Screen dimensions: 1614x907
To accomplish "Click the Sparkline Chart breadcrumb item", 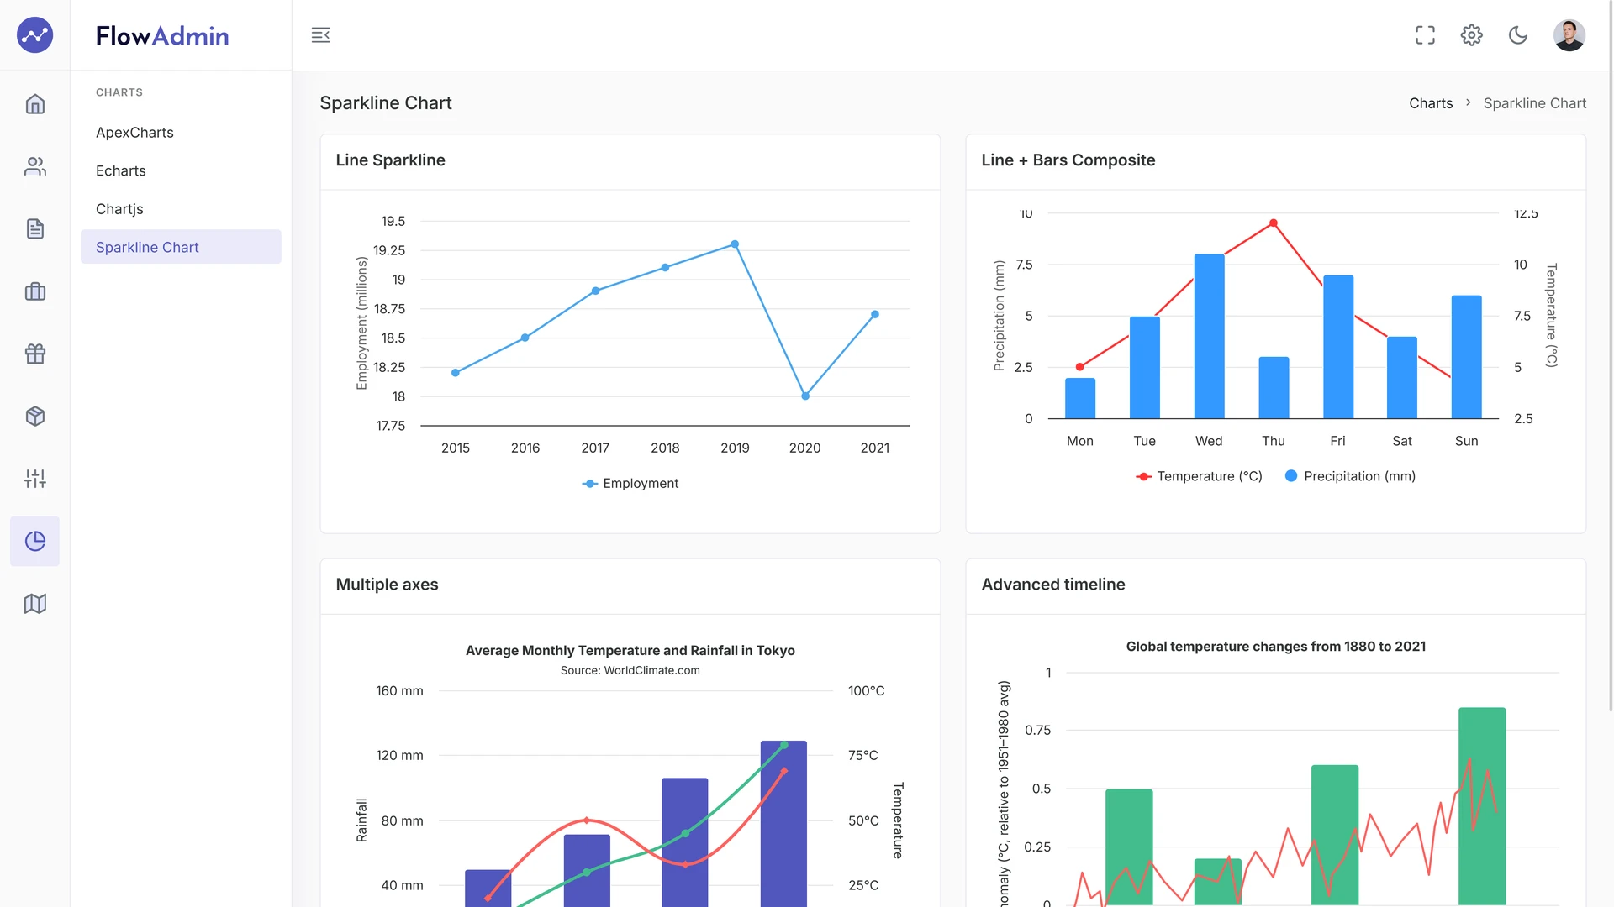I will [x=1534, y=103].
